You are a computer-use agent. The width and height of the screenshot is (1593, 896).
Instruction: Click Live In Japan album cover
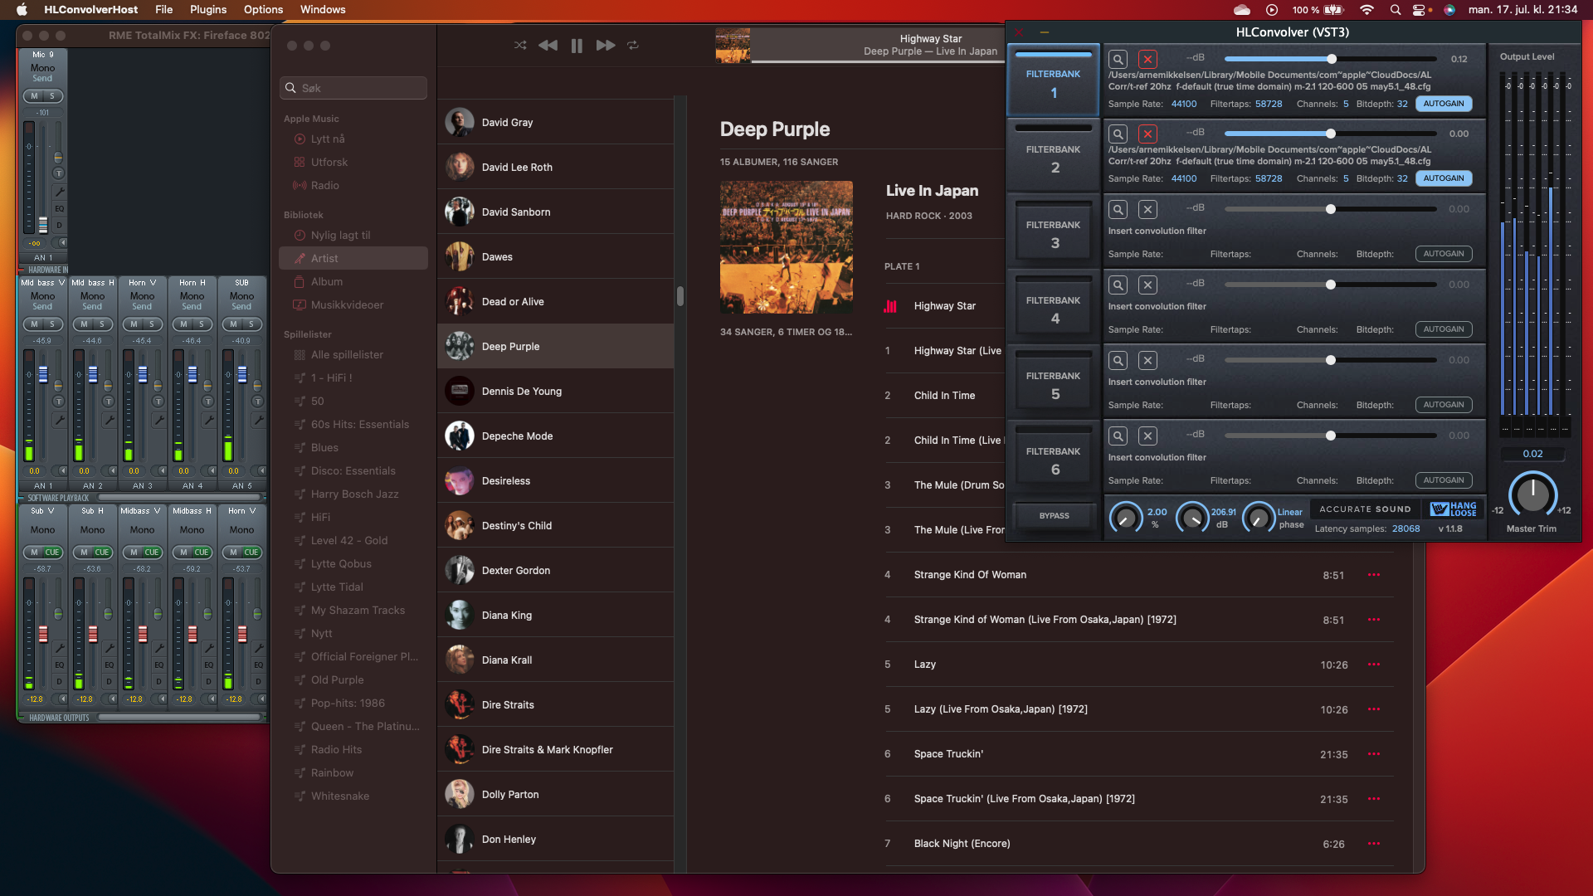click(787, 247)
